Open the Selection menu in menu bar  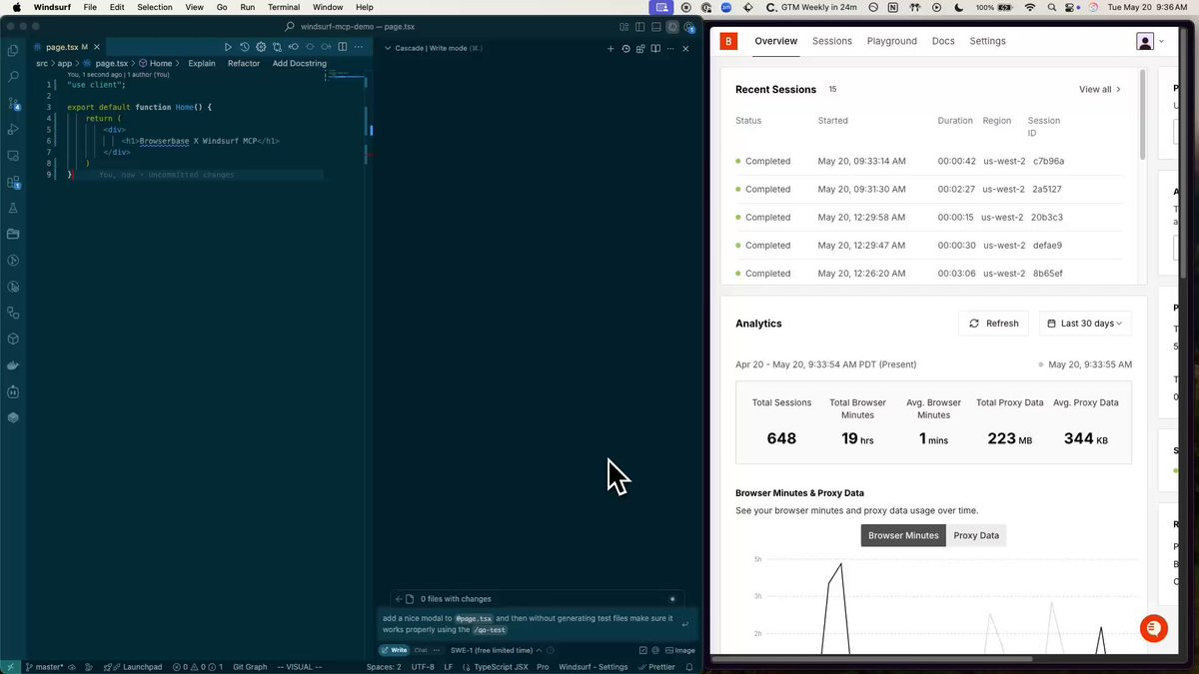(155, 7)
